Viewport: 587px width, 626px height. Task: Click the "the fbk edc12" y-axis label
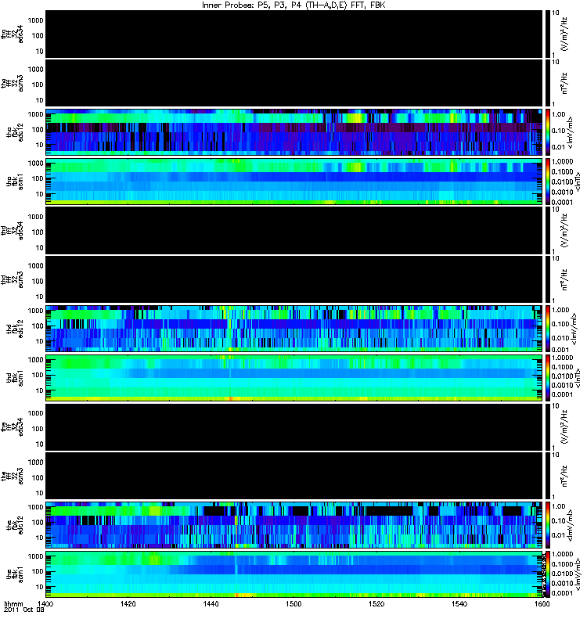click(15, 526)
